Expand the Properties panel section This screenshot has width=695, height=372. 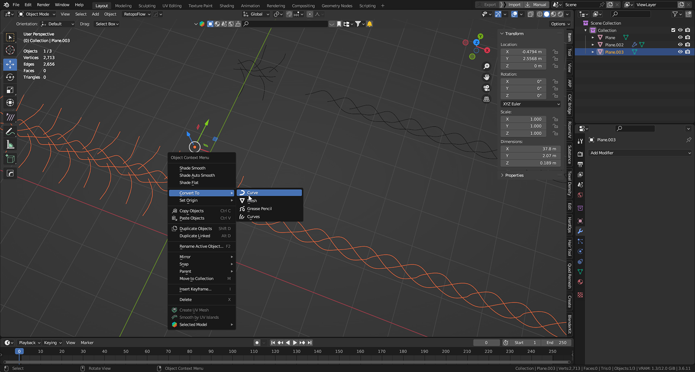(x=514, y=175)
